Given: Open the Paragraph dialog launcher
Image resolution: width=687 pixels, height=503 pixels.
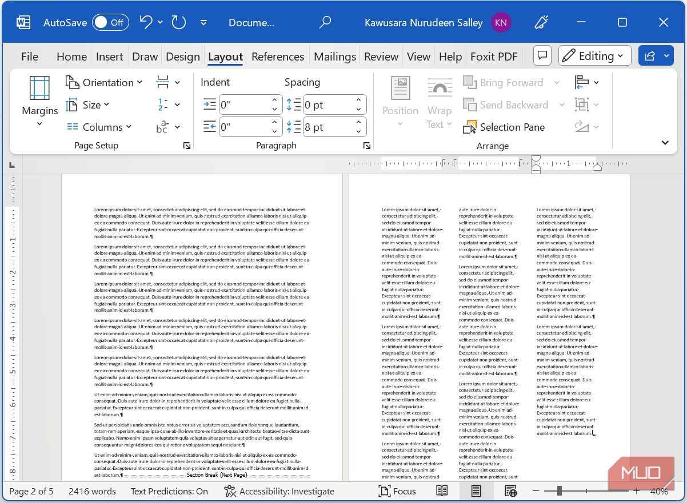Looking at the screenshot, I should click(x=366, y=146).
